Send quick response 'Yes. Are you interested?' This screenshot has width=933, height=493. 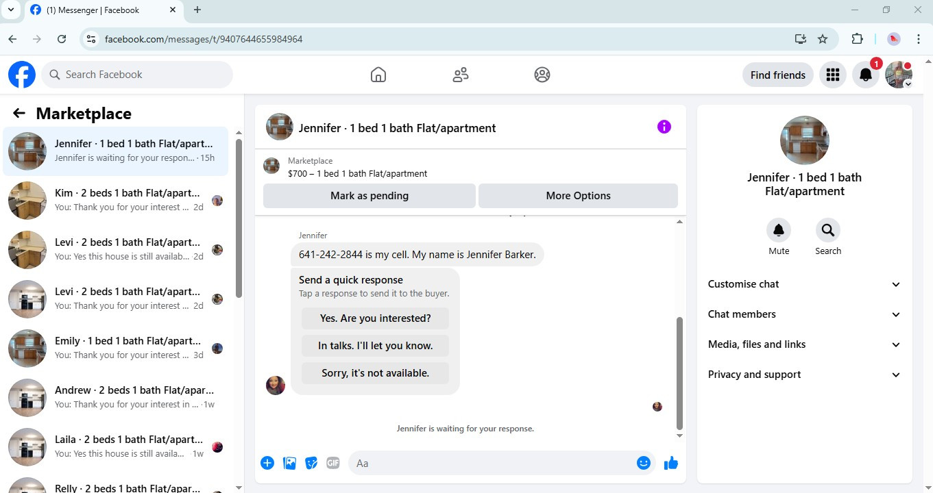[x=376, y=318]
